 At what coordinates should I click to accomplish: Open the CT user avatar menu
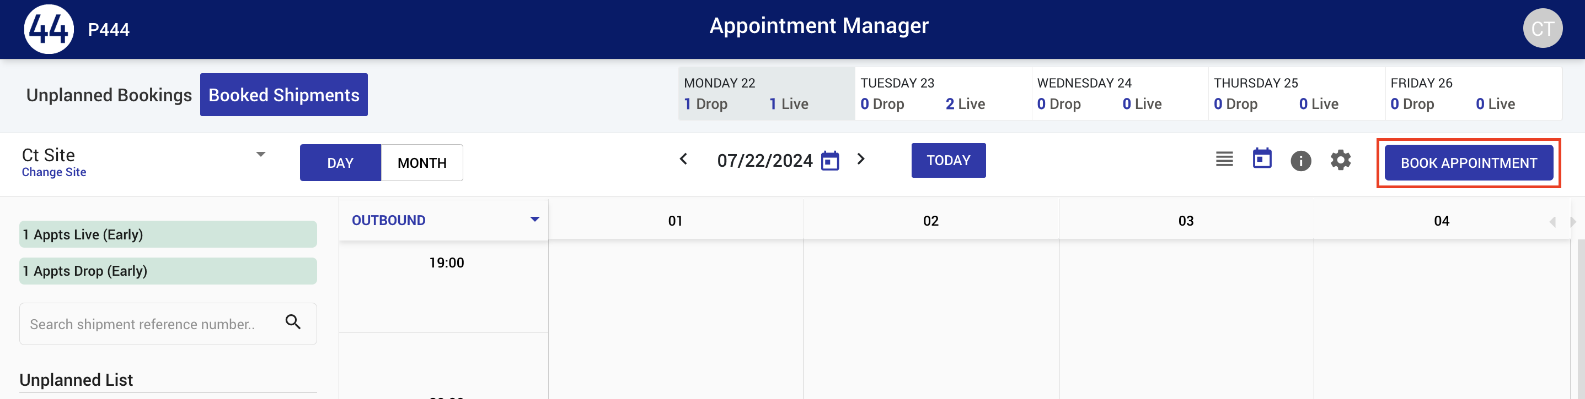(1542, 28)
